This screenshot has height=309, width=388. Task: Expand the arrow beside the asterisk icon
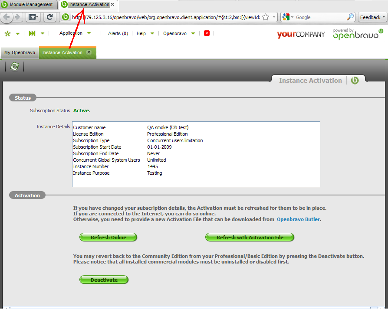pyautogui.click(x=18, y=34)
